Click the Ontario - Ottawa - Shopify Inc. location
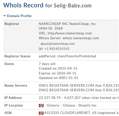Screen dimensions: 119x116 (72, 106)
